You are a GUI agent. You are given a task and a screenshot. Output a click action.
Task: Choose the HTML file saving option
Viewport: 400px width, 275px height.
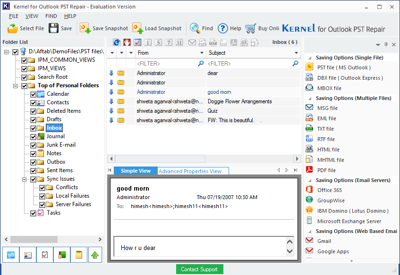pos(328,150)
